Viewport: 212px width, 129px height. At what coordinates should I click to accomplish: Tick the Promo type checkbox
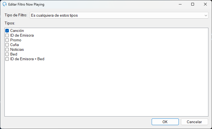tap(7, 40)
